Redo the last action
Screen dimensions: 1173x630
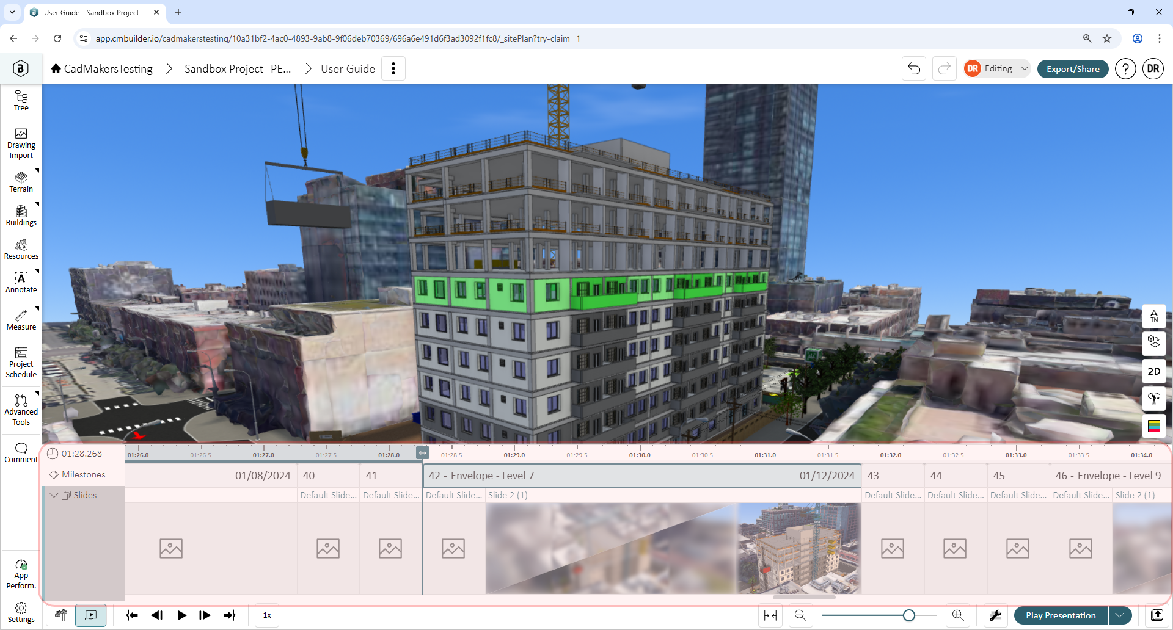(x=945, y=68)
